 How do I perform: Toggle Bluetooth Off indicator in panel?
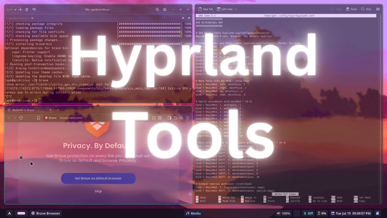pyautogui.click(x=308, y=213)
